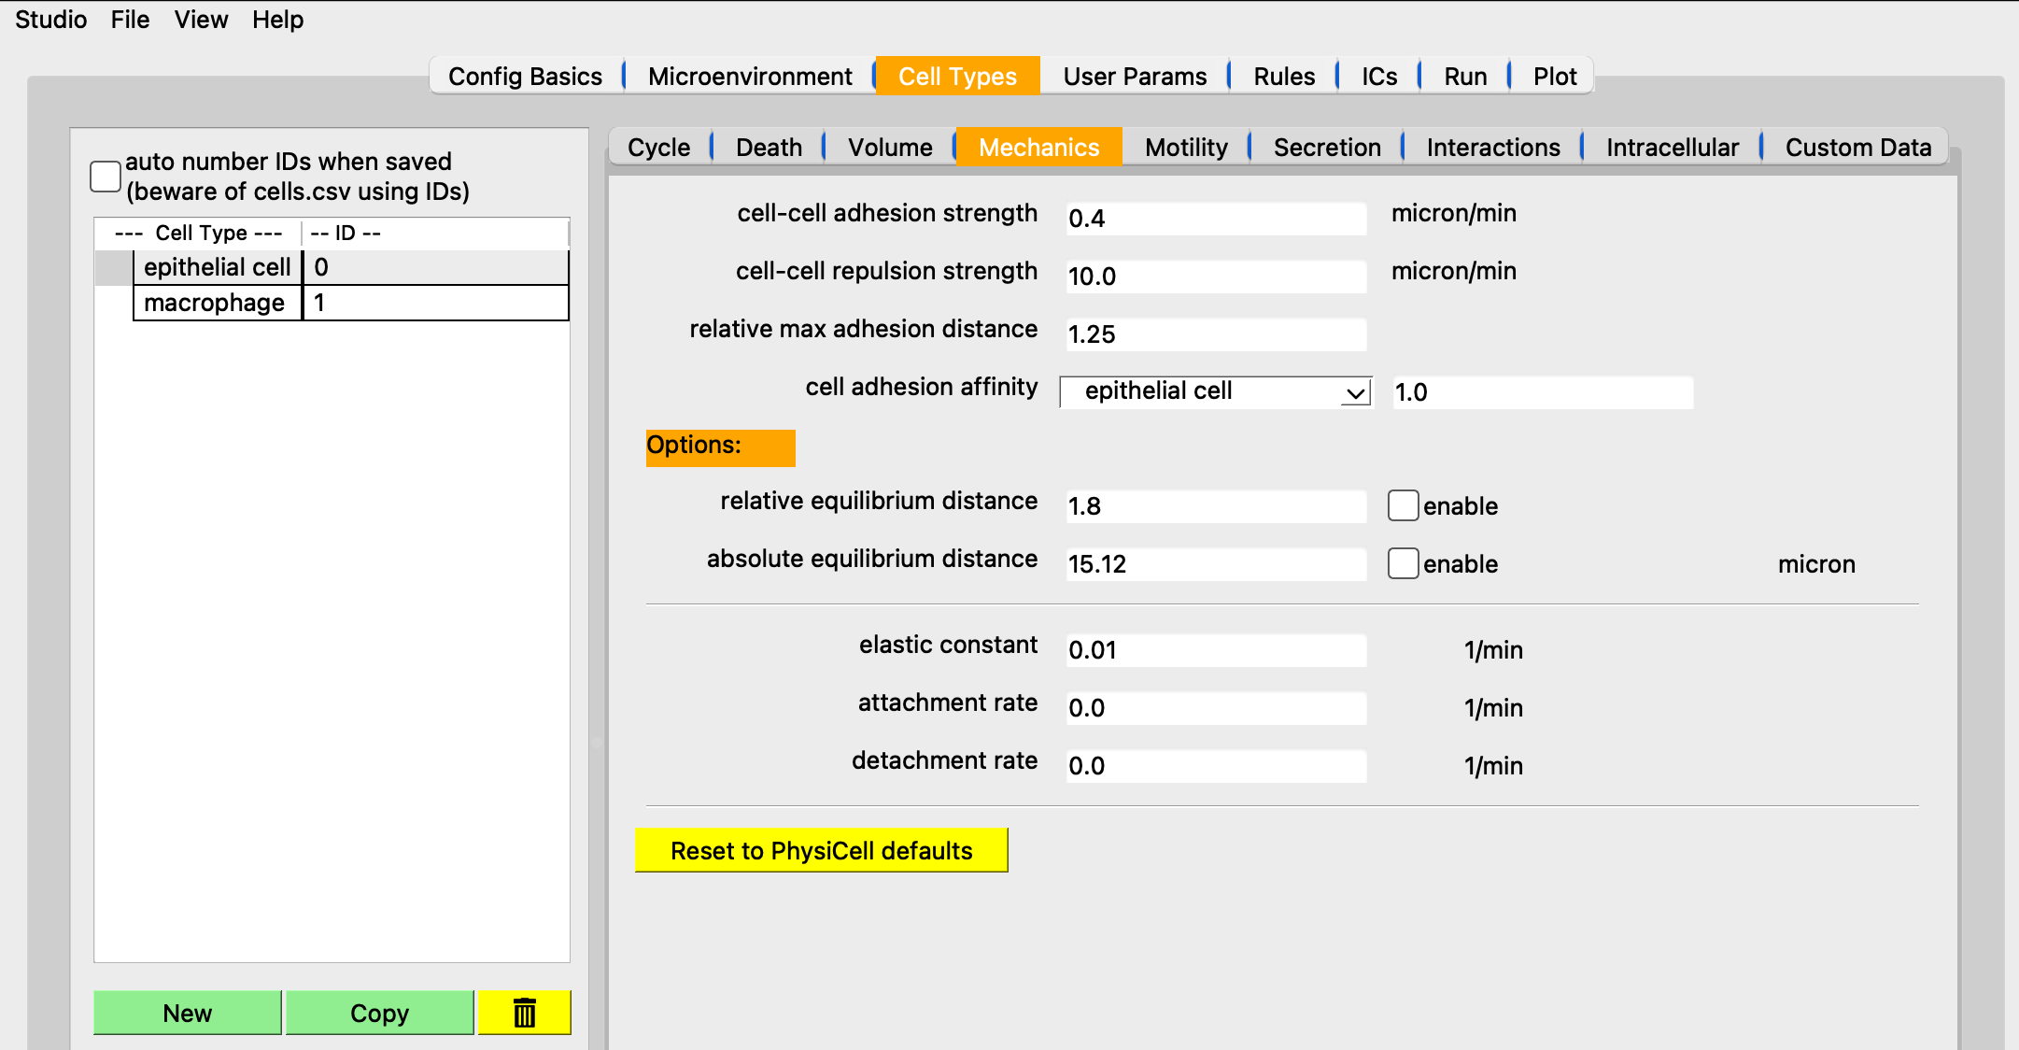Open the Volume sub-tab

[890, 147]
